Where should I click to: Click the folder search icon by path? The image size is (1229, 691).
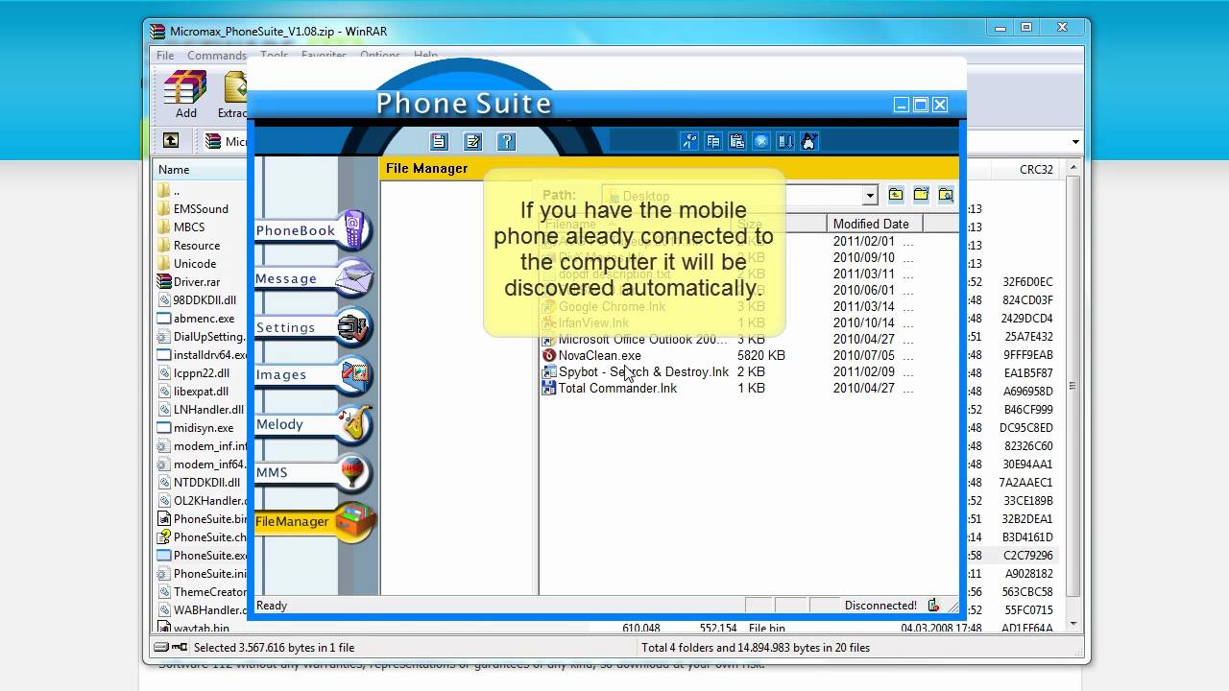(946, 195)
